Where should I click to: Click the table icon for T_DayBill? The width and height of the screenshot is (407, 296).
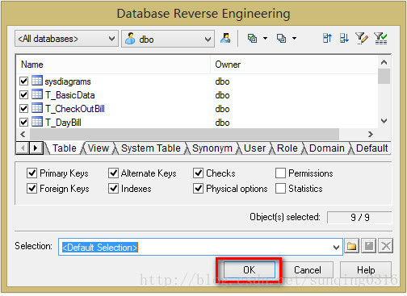tap(37, 122)
